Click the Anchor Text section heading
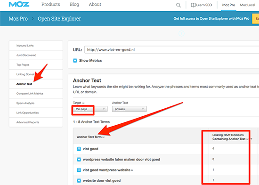Image resolution: width=259 pixels, height=185 pixels. pyautogui.click(x=87, y=80)
